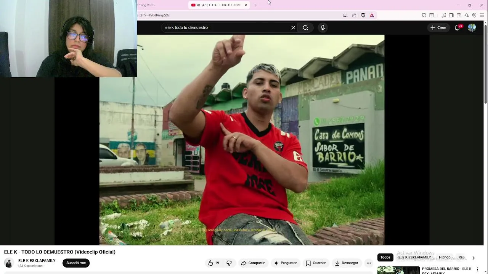Screen dimensions: 488x274
Task: Click the Brave Rewards triangle icon
Action: [x=372, y=15]
